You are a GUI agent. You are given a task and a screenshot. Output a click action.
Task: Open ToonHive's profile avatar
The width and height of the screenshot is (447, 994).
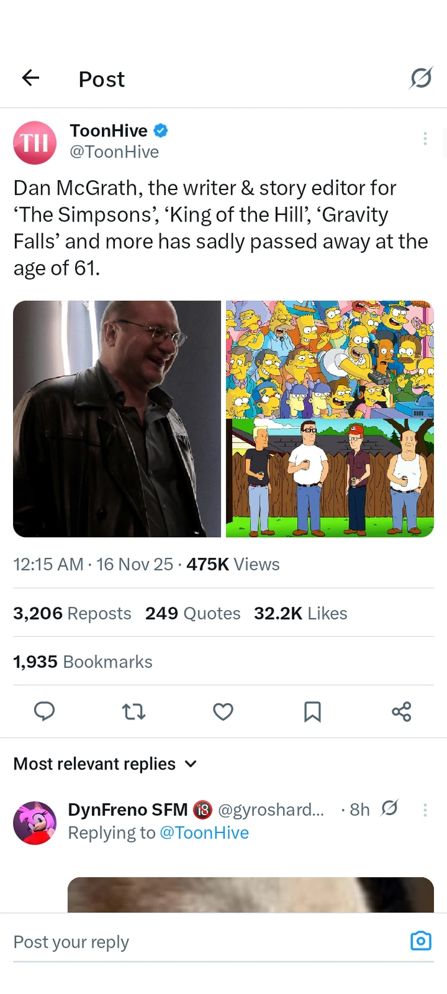click(34, 143)
